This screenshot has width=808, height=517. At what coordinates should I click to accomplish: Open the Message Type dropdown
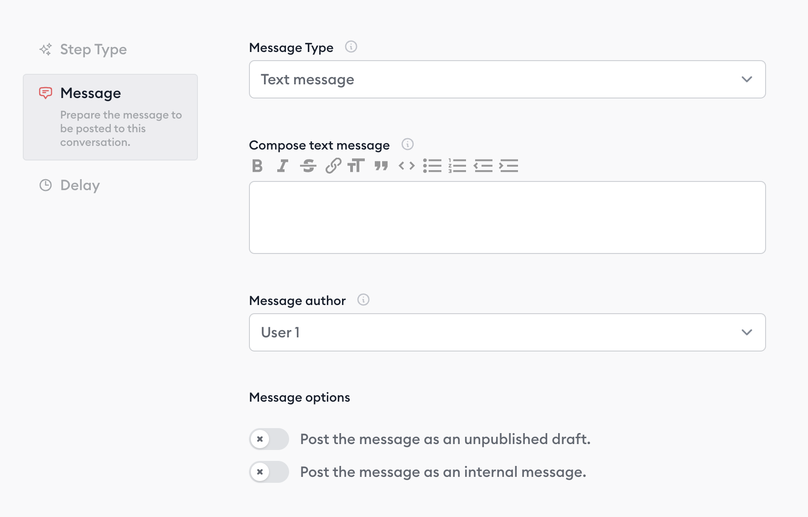(x=507, y=79)
